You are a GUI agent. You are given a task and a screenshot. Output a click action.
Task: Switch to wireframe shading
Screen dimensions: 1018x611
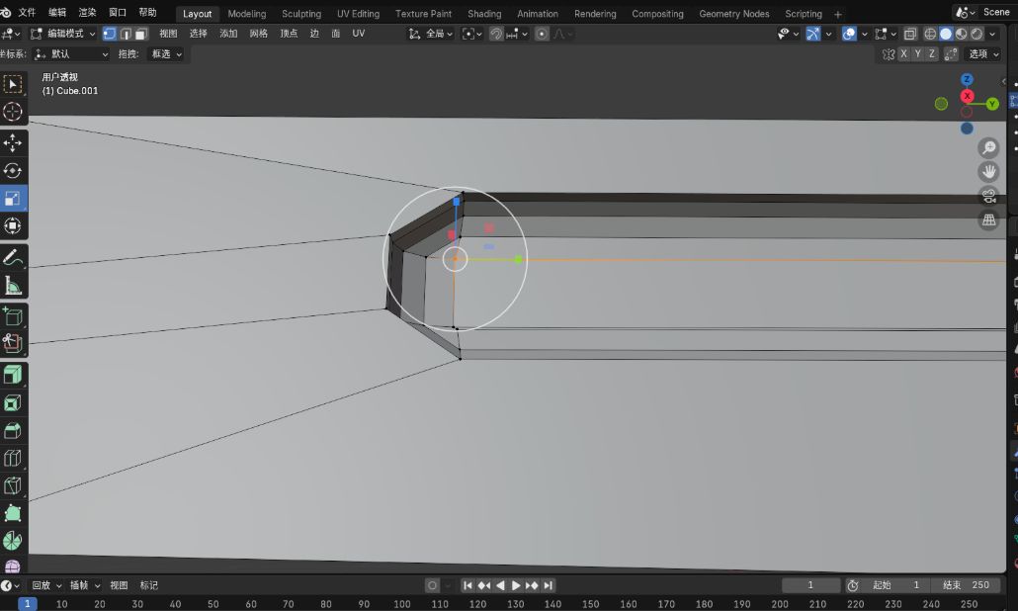coord(930,34)
